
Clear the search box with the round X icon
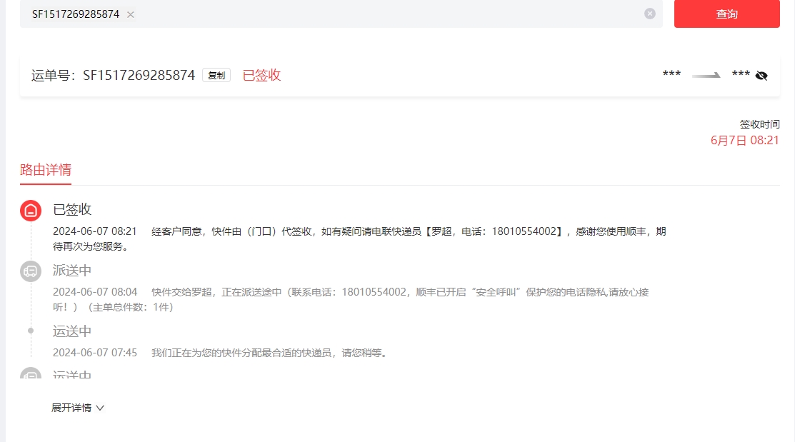(x=649, y=14)
